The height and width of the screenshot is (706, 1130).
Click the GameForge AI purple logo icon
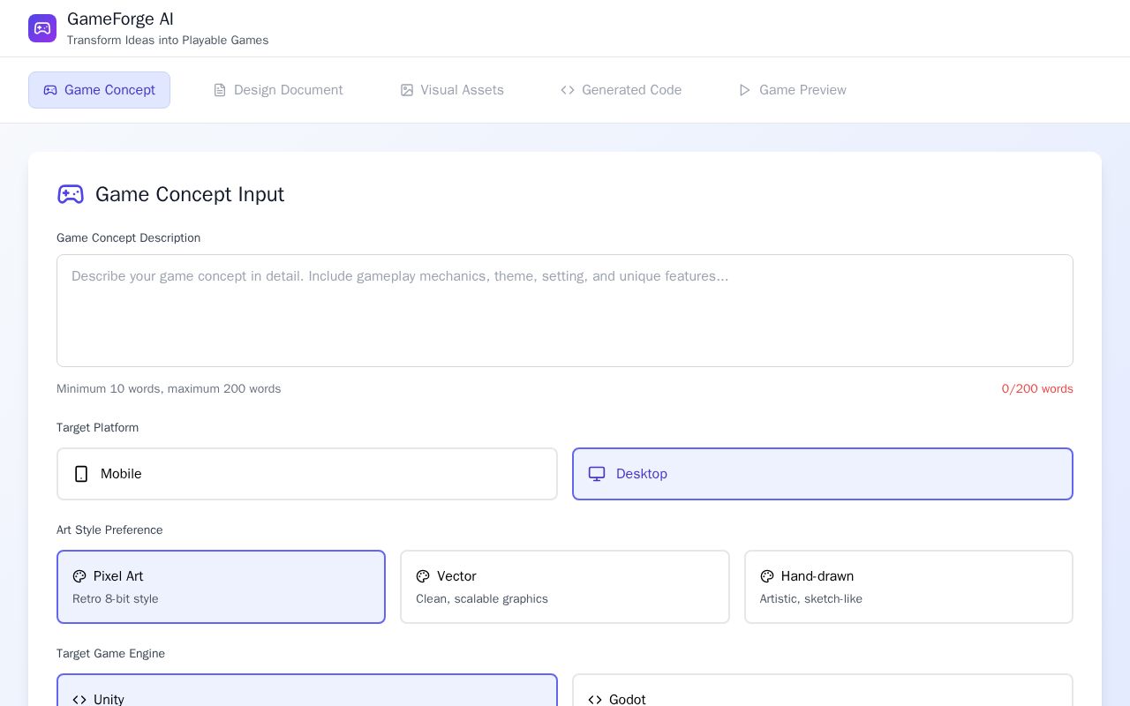(x=42, y=28)
